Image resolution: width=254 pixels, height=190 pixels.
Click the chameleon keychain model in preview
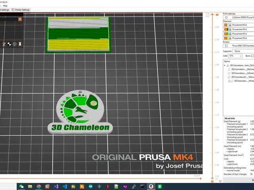click(x=80, y=112)
